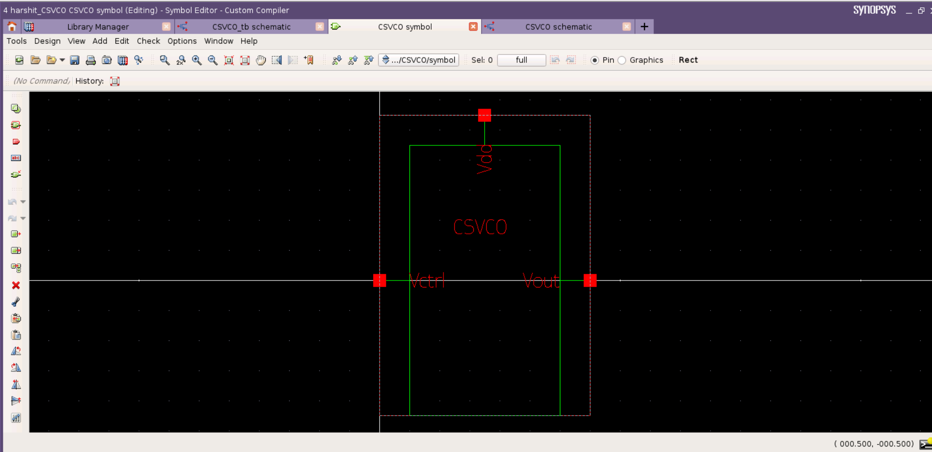Save the symbol file
This screenshot has width=932, height=452.
(75, 60)
